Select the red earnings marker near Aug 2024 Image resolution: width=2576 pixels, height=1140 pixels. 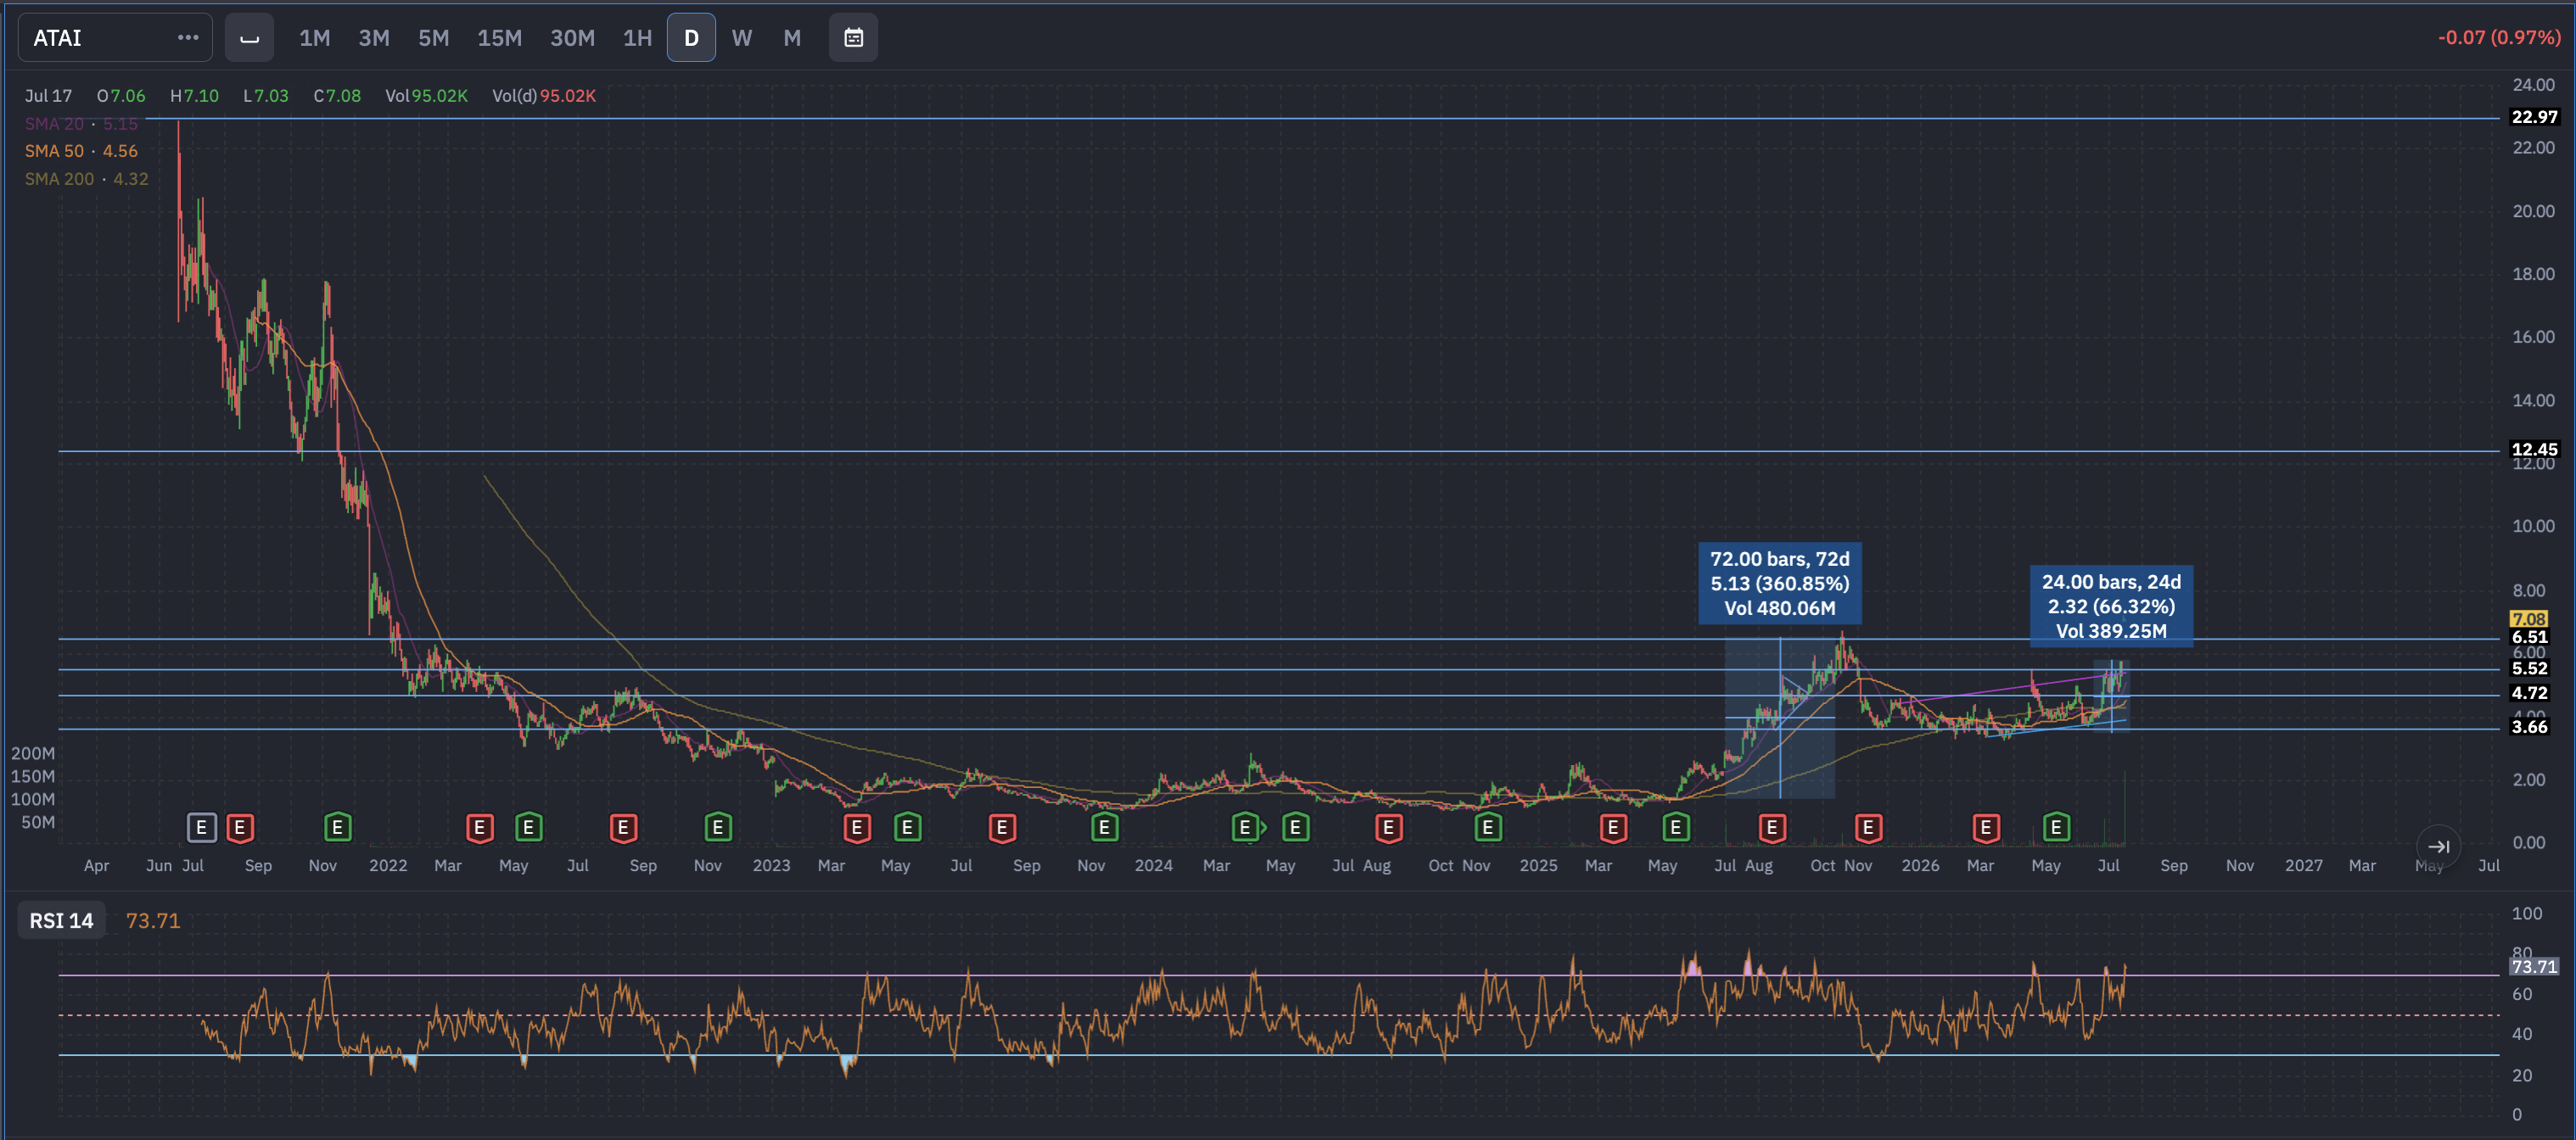[x=1389, y=827]
